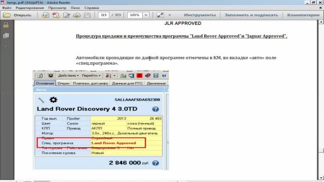
Task: Select the Основная tab
Action: click(x=45, y=83)
